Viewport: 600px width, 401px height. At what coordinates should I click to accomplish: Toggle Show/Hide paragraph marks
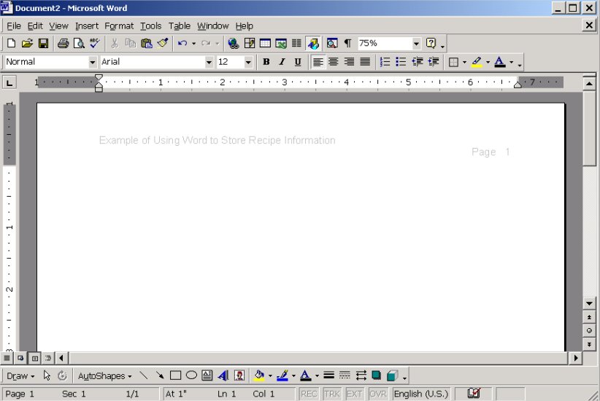[347, 44]
